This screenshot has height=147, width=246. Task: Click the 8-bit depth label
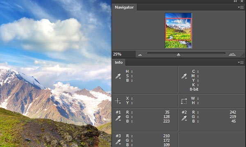click(x=194, y=89)
